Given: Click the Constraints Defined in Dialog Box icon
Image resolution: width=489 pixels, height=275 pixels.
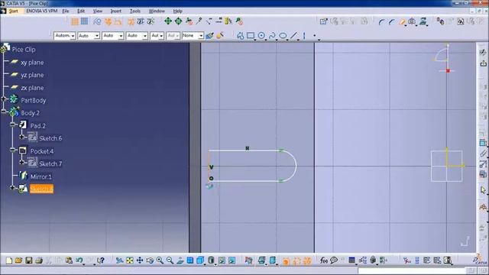Looking at the screenshot, I should click(x=323, y=21).
